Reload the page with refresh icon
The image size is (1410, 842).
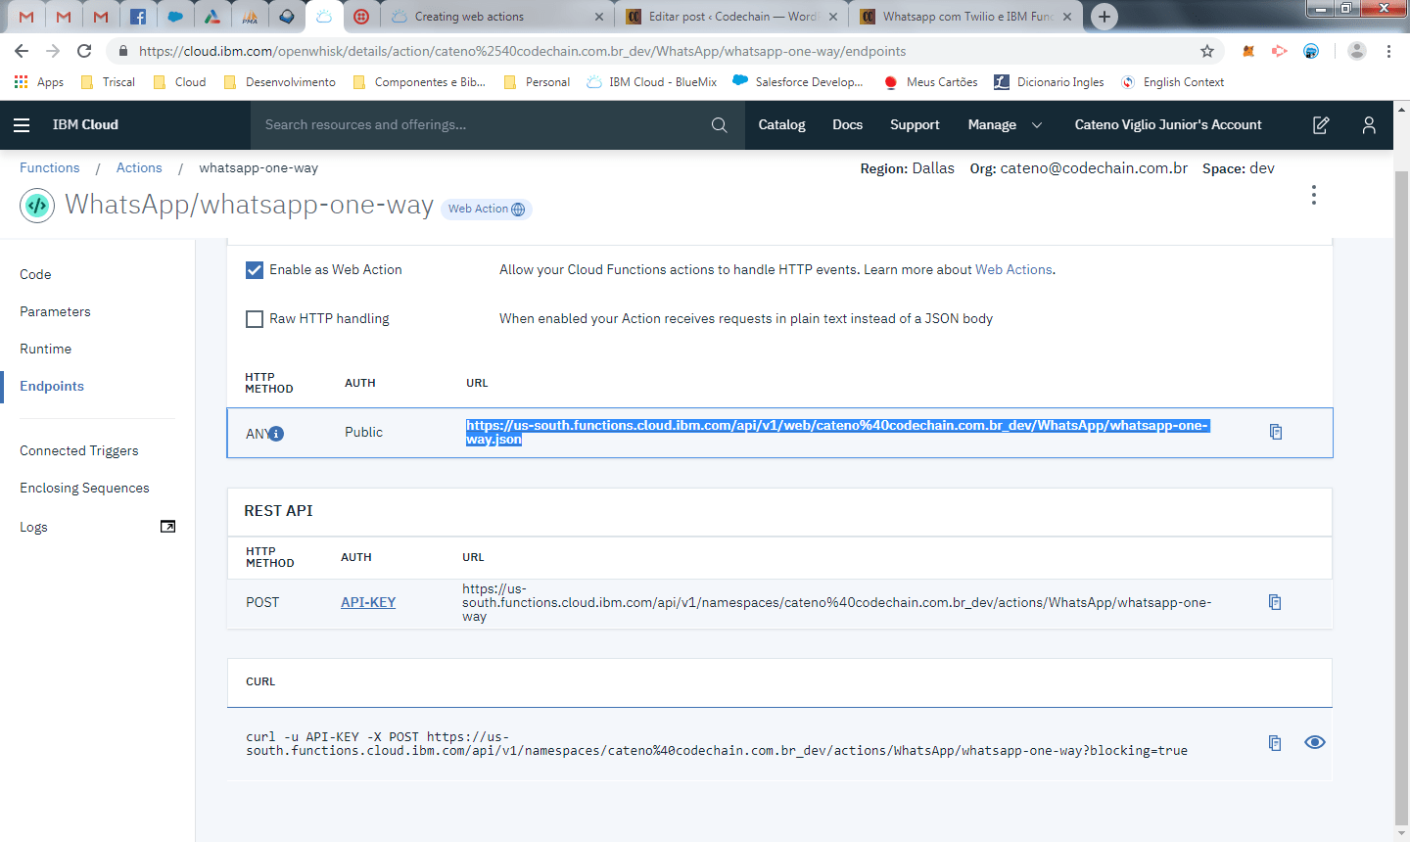point(84,51)
